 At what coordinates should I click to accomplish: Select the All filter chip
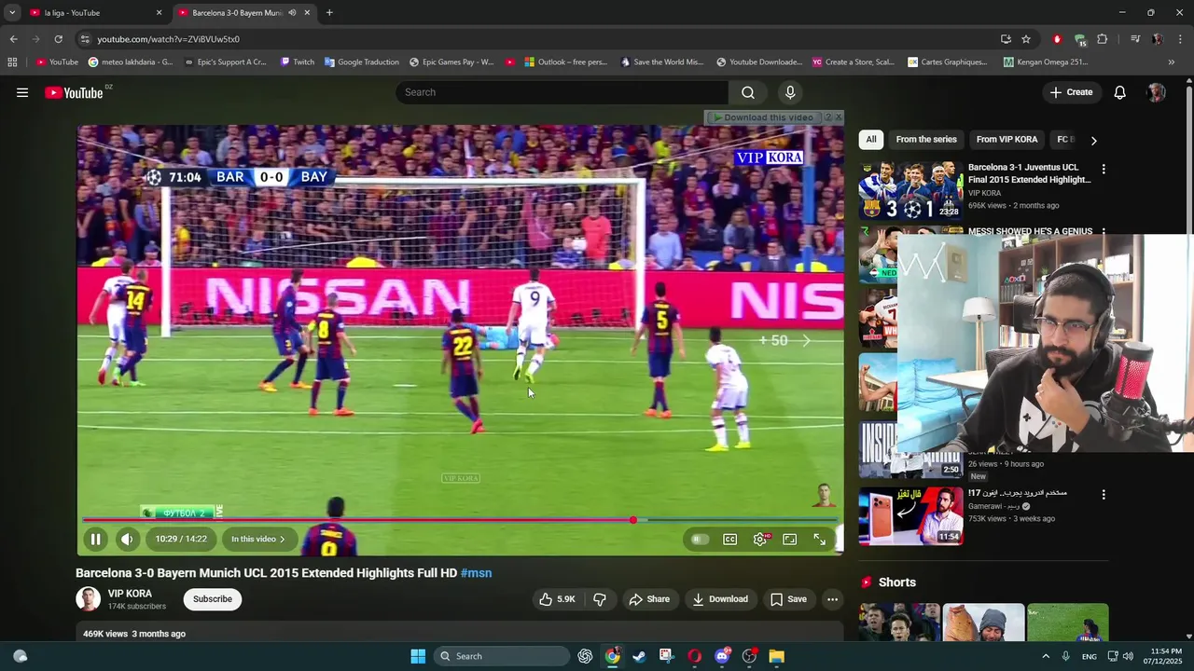point(871,140)
